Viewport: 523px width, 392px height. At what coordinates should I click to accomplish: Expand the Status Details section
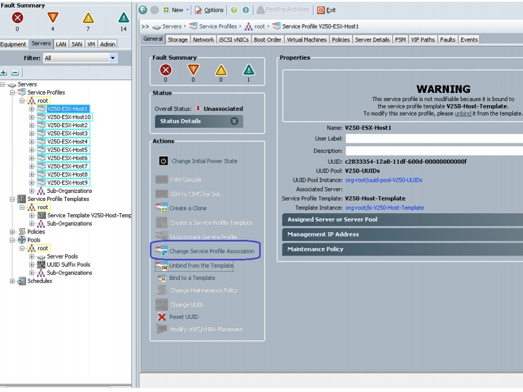199,121
